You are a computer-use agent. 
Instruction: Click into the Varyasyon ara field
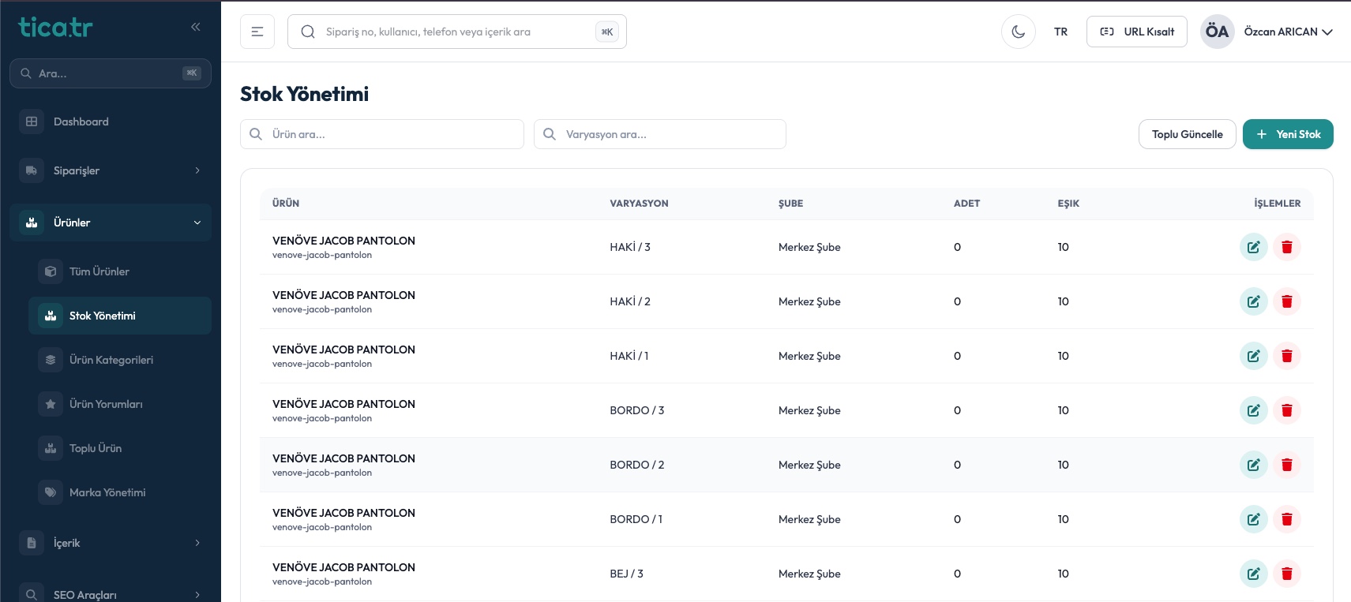click(659, 134)
